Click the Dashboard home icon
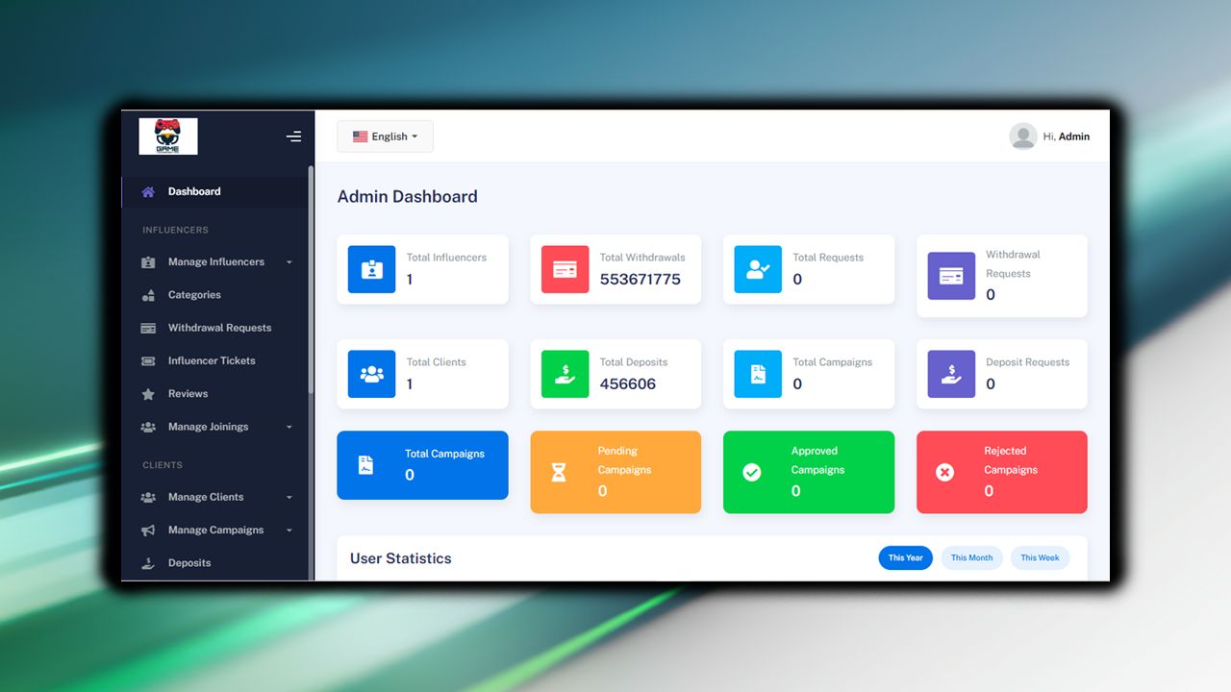Viewport: 1231px width, 692px height. [148, 192]
